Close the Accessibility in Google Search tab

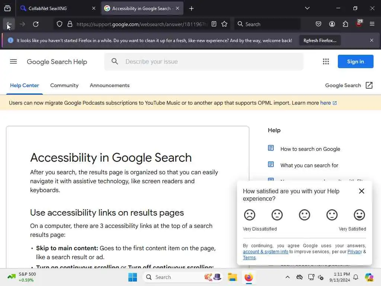tap(177, 8)
